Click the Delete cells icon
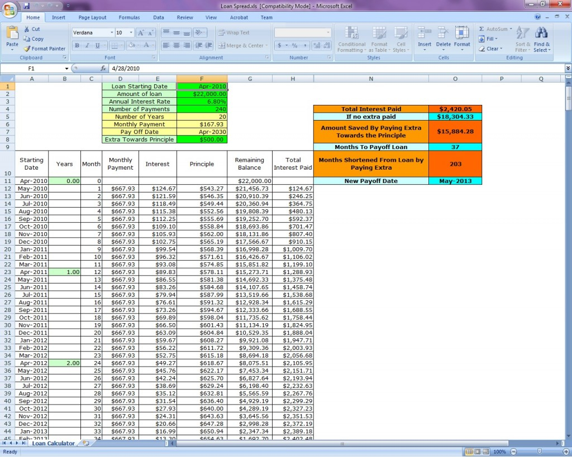This screenshot has height=457, width=572. [x=444, y=35]
